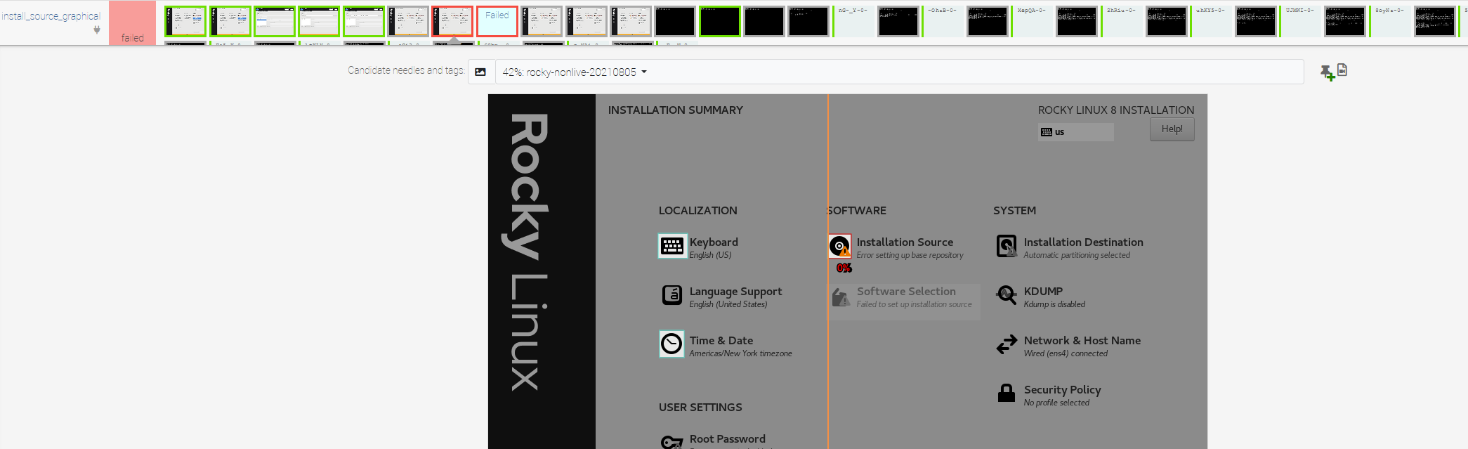Click the Installation Source disc icon
1468x449 pixels.
click(x=839, y=246)
